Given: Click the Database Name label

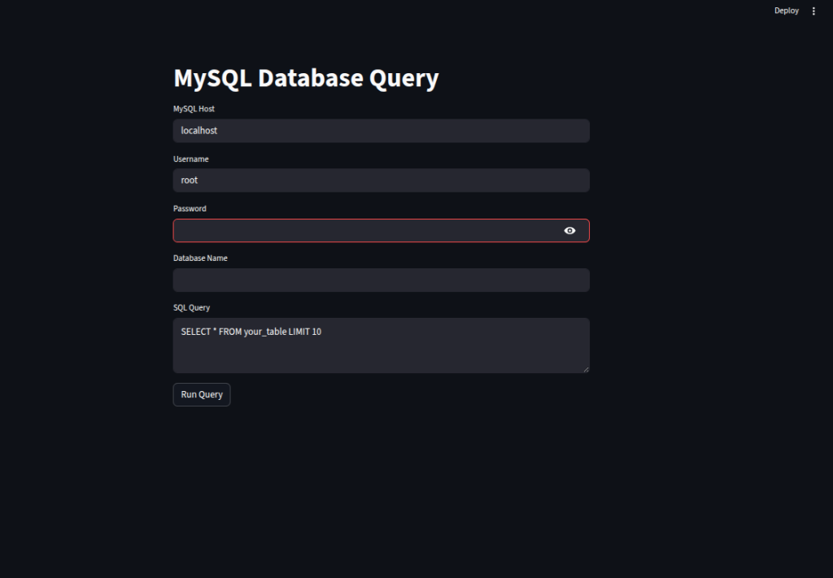Looking at the screenshot, I should coord(200,258).
